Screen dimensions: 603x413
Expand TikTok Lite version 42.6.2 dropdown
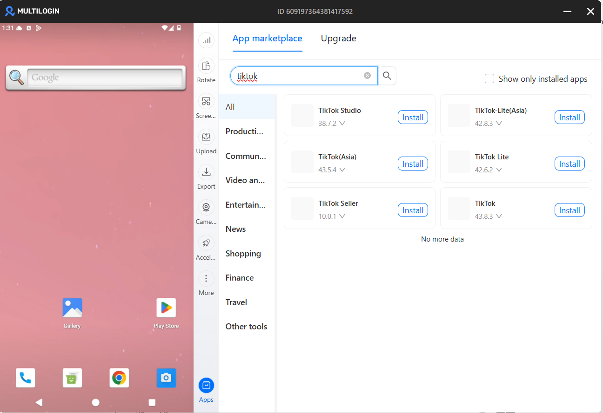point(499,170)
